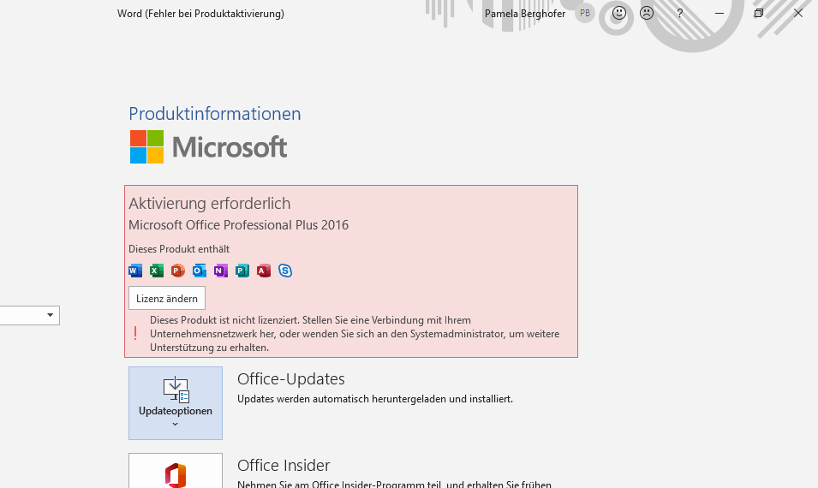Image resolution: width=818 pixels, height=488 pixels.
Task: Click the Microsoft logo
Action: 209,147
